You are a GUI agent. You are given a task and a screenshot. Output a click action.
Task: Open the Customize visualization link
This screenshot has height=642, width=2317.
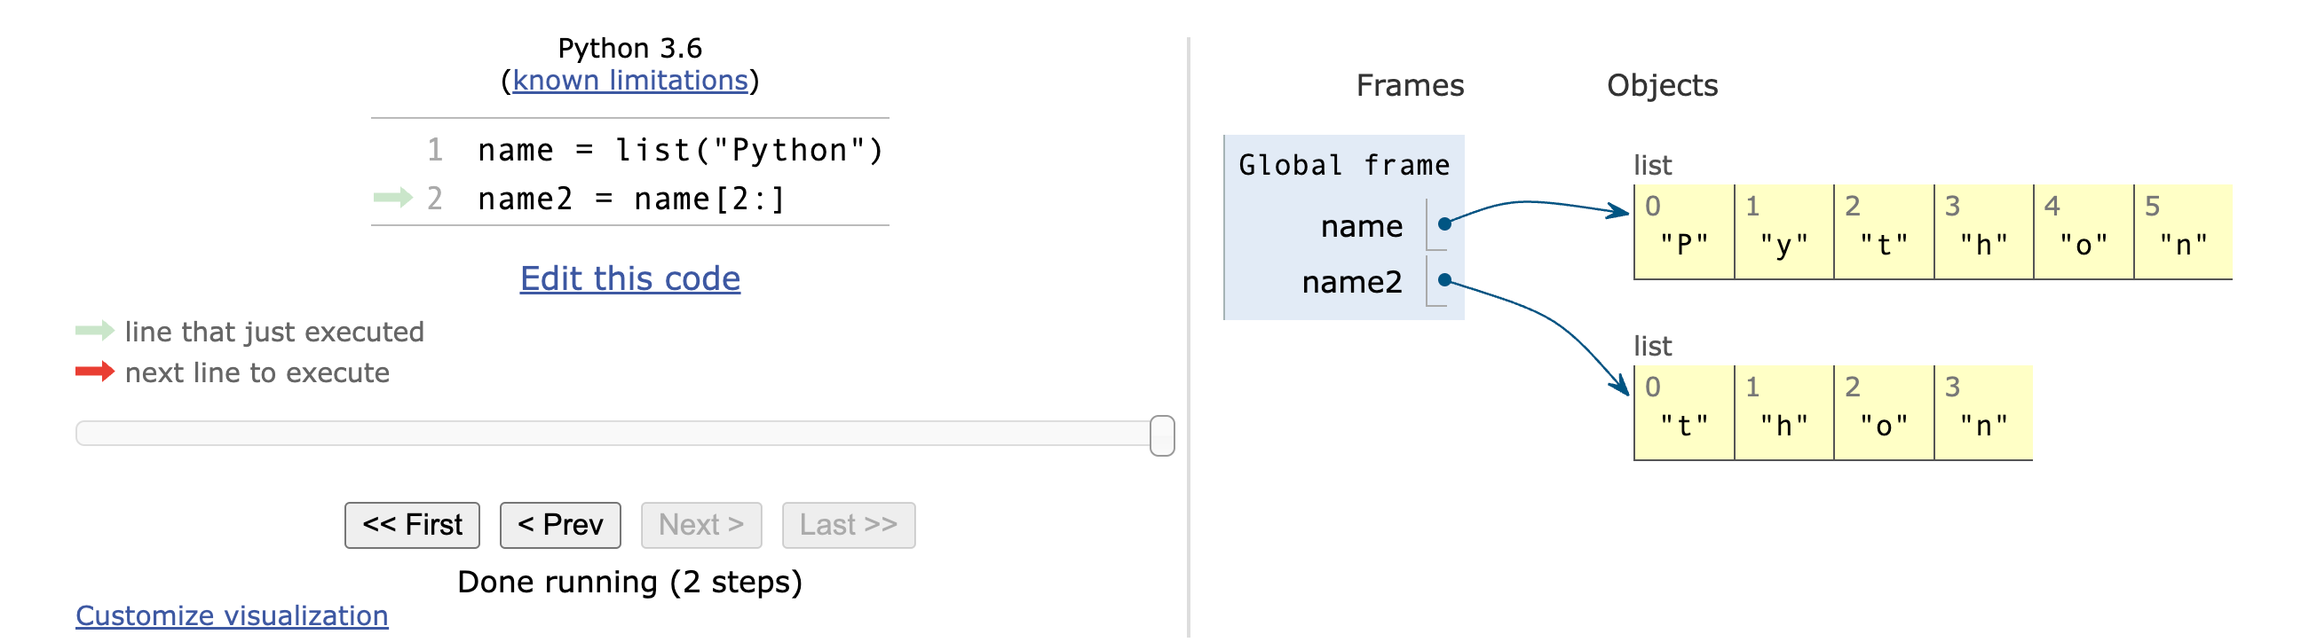point(232,616)
